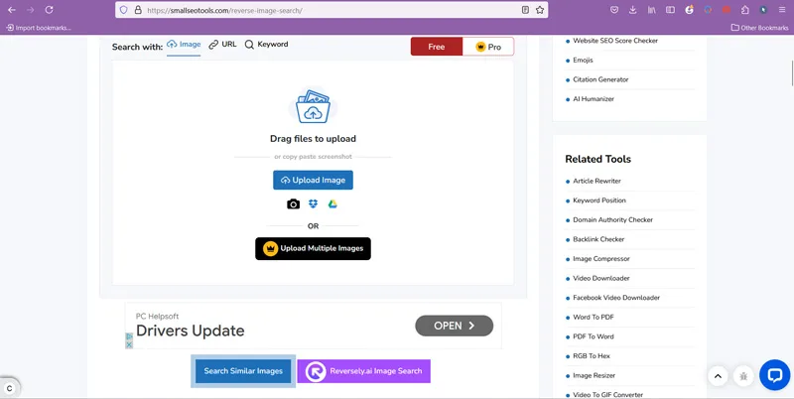Click the browser forward arrow
The image size is (794, 399).
tap(31, 10)
